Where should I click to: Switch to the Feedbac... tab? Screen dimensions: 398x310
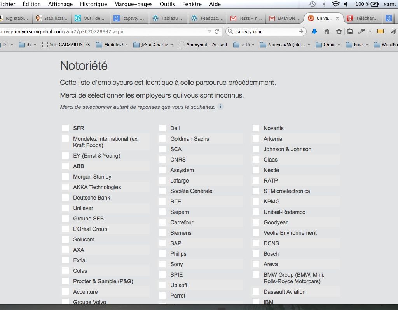207,18
